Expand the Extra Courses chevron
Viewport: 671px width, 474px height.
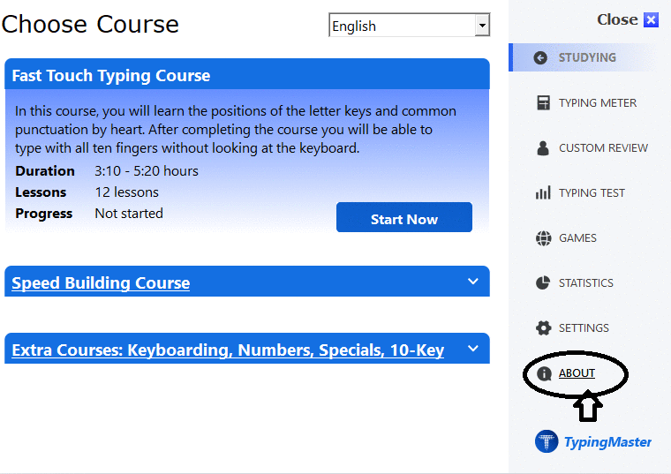pyautogui.click(x=473, y=349)
